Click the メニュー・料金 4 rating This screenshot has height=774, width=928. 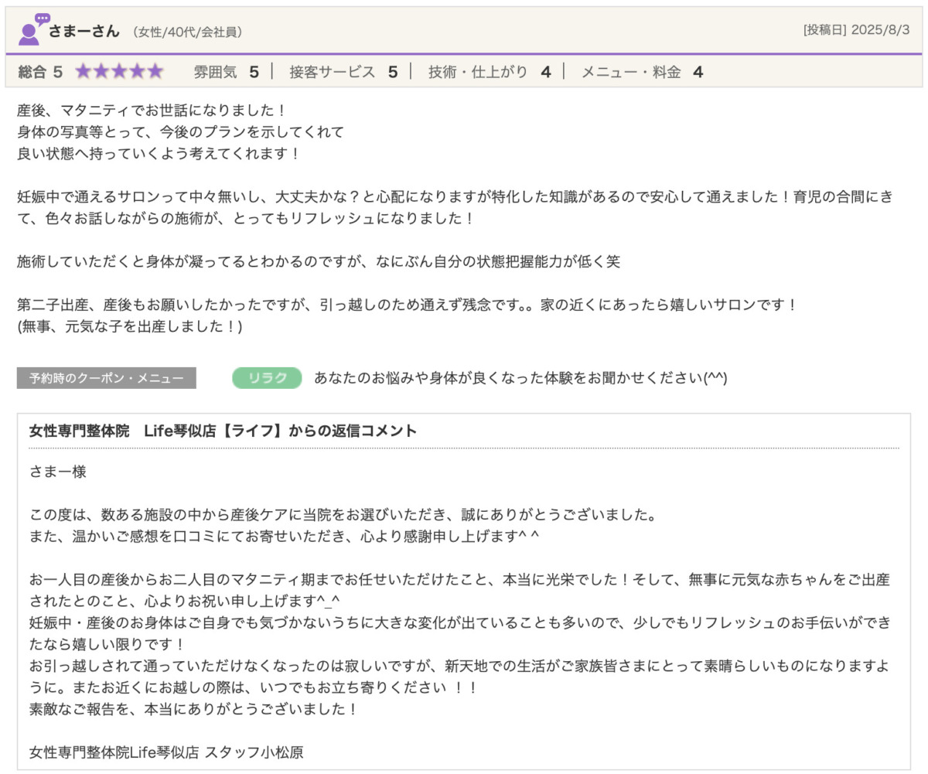(x=642, y=72)
